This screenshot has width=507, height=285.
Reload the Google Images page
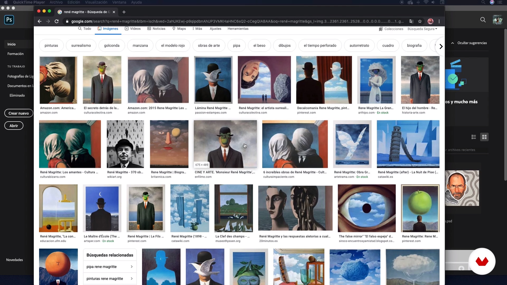[57, 21]
